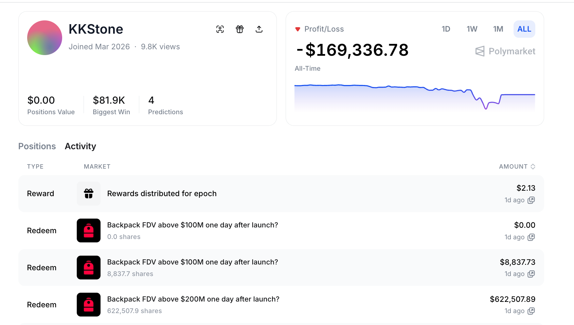Viewport: 574px width, 325px height.
Task: Click the KKStone gradient avatar
Action: [x=44, y=38]
